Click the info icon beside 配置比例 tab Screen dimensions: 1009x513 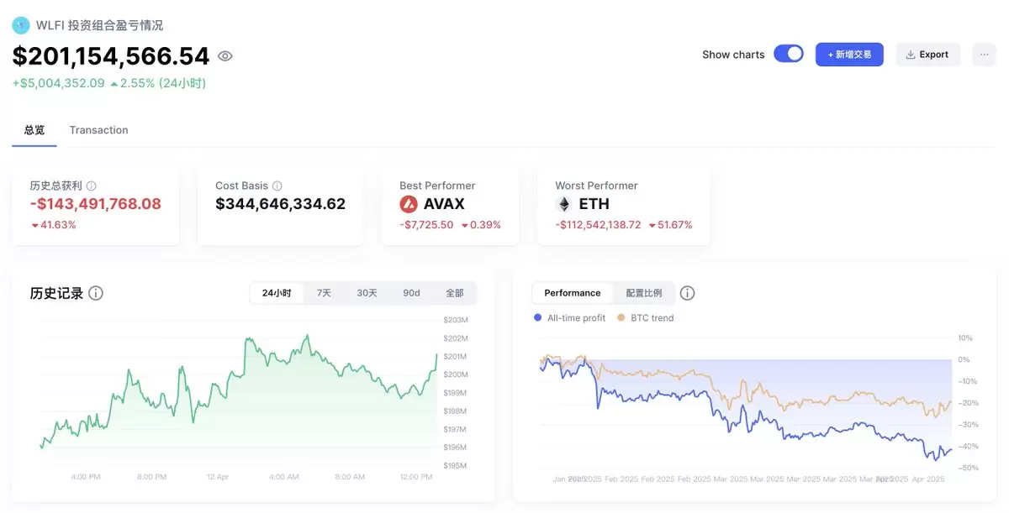(x=687, y=293)
